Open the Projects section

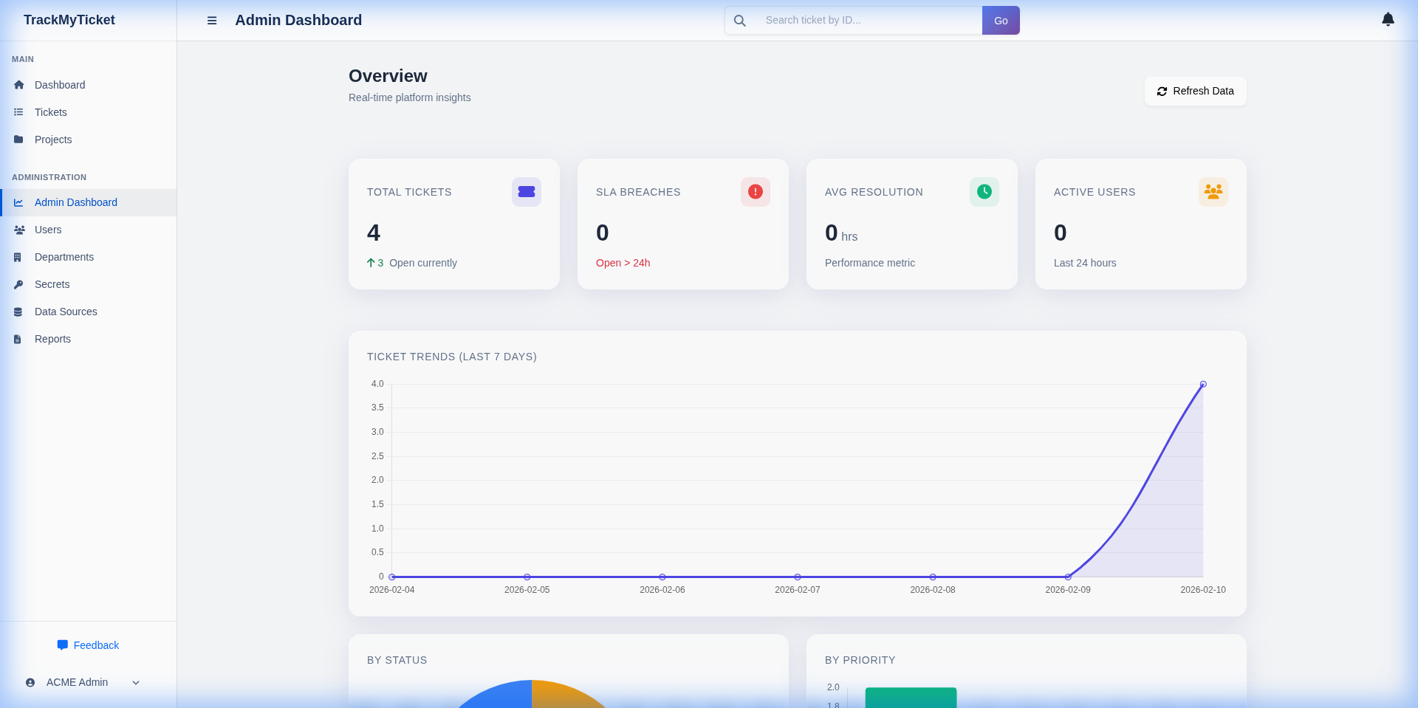pos(88,140)
